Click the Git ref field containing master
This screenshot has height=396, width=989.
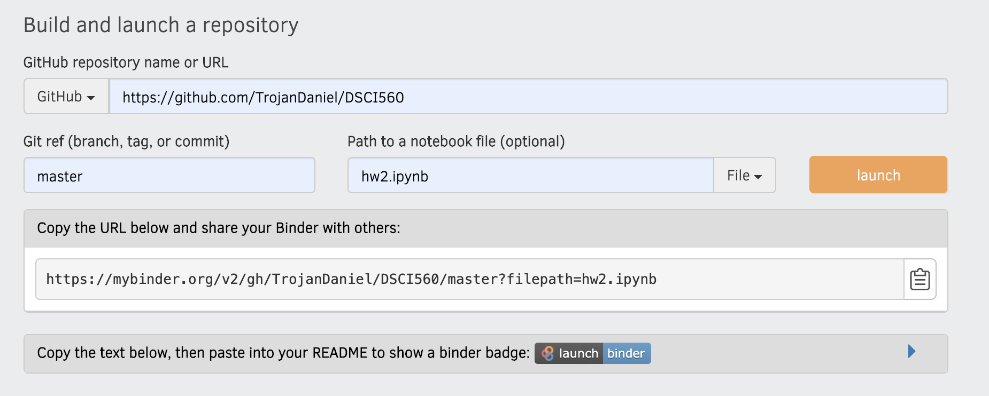[169, 176]
